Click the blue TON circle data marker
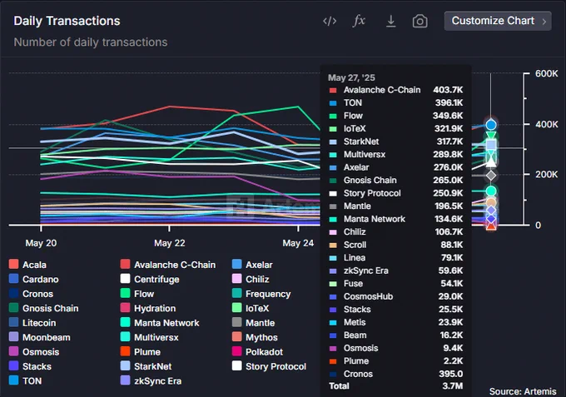 (491, 125)
